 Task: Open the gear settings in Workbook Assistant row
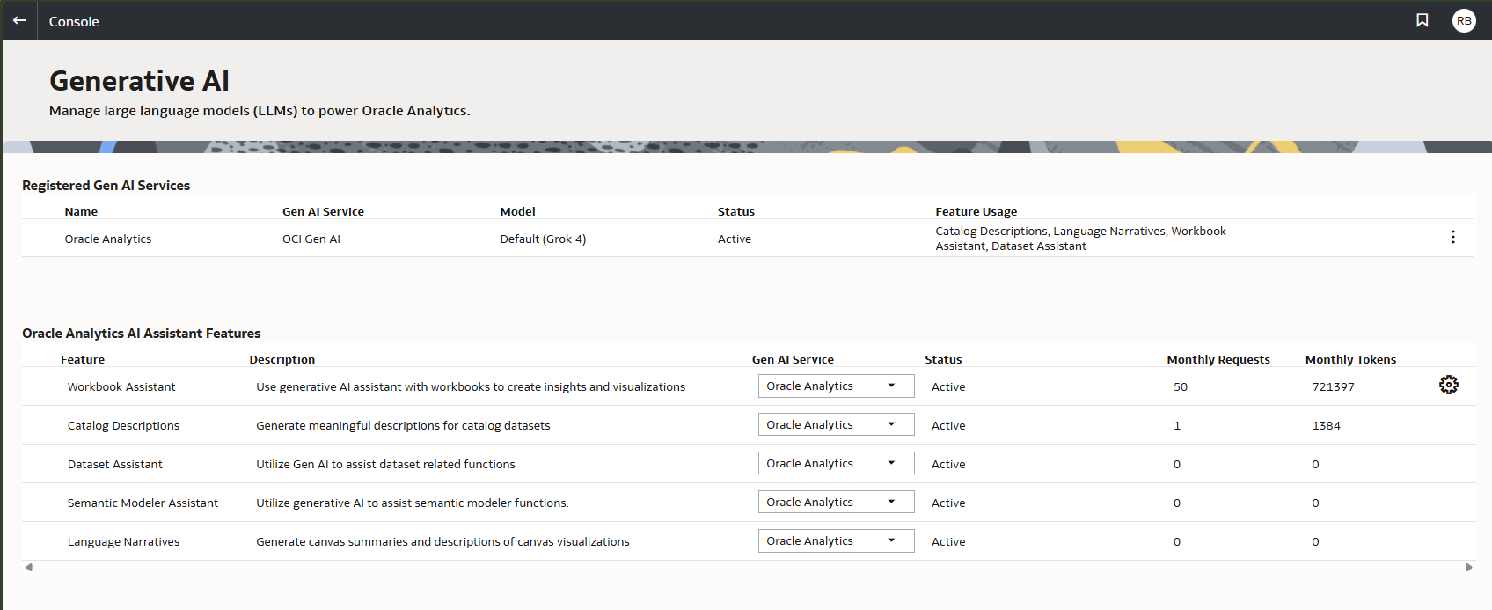click(x=1449, y=385)
